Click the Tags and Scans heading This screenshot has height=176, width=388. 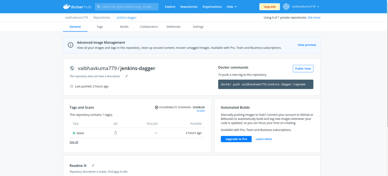tap(82, 107)
